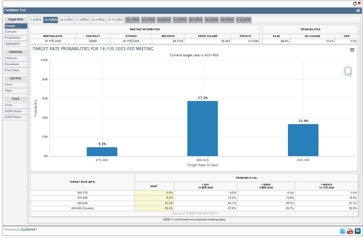Image resolution: width=363 pixels, height=238 pixels.
Task: Select the 17 九月25 meeting tab
Action: click(x=82, y=20)
